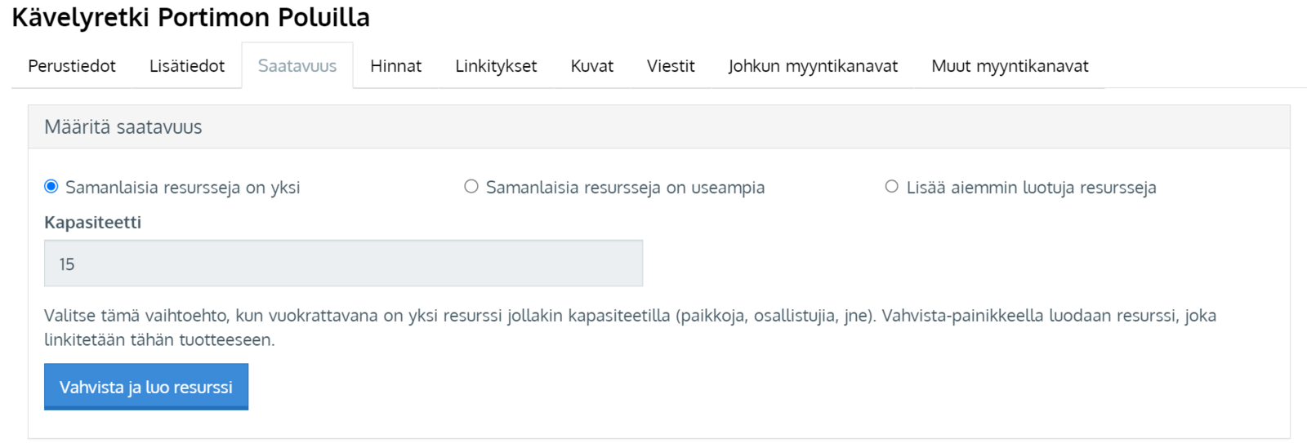The width and height of the screenshot is (1307, 443).
Task: Open the Linkitykset tab
Action: 496,66
